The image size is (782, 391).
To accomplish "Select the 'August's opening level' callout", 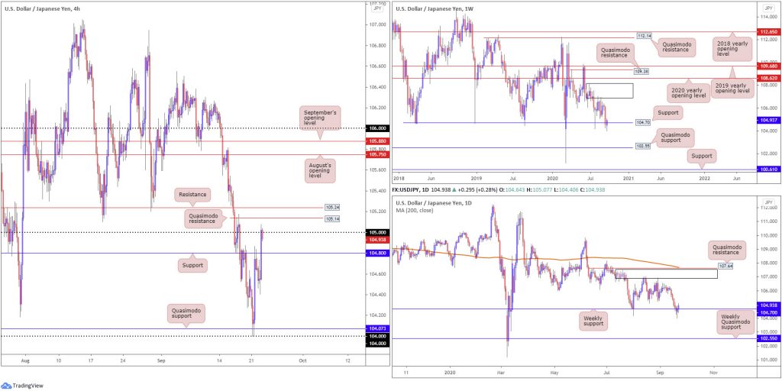I will [x=318, y=172].
